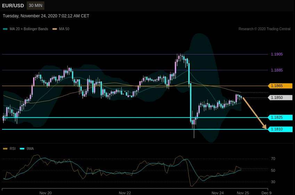
Task: Select the 30 MIN timeframe button
Action: tap(35, 6)
